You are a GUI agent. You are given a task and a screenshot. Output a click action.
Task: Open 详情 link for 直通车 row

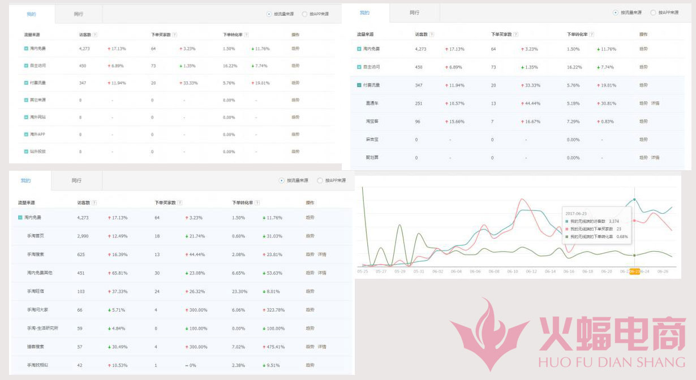pyautogui.click(x=655, y=103)
